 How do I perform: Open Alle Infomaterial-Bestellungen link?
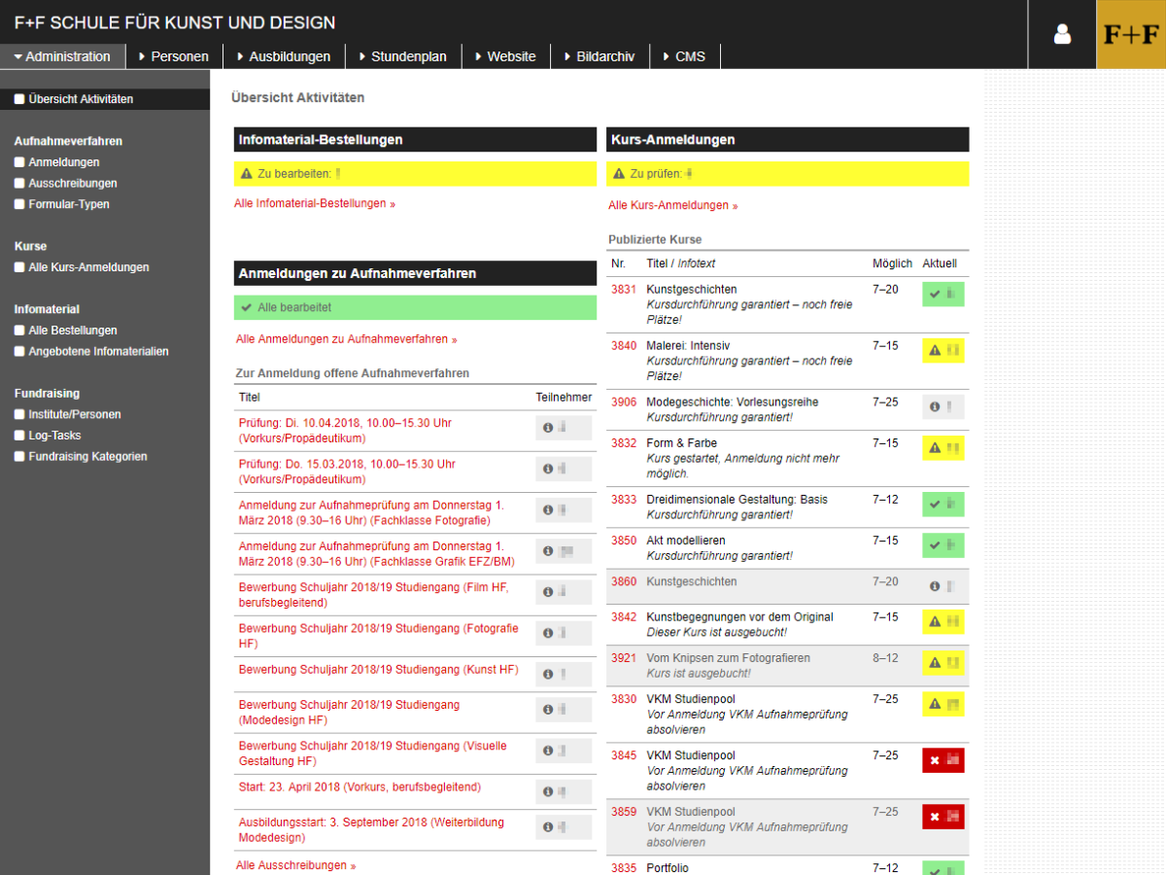[x=315, y=204]
